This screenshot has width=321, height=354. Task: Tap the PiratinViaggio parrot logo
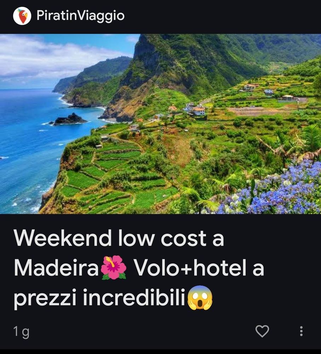pyautogui.click(x=22, y=16)
